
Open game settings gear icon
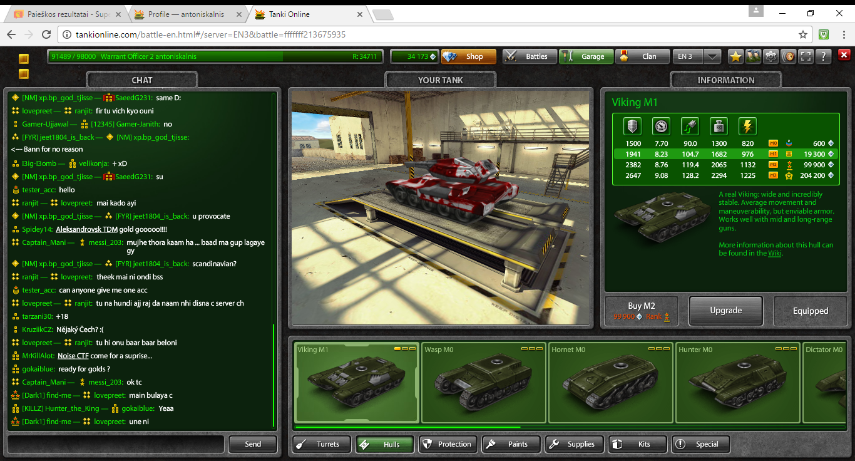tap(771, 56)
